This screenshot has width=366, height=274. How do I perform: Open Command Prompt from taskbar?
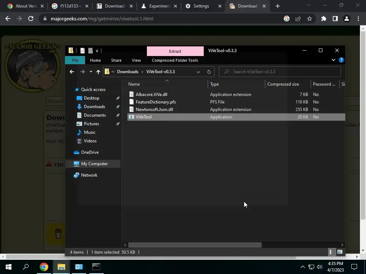pyautogui.click(x=96, y=267)
